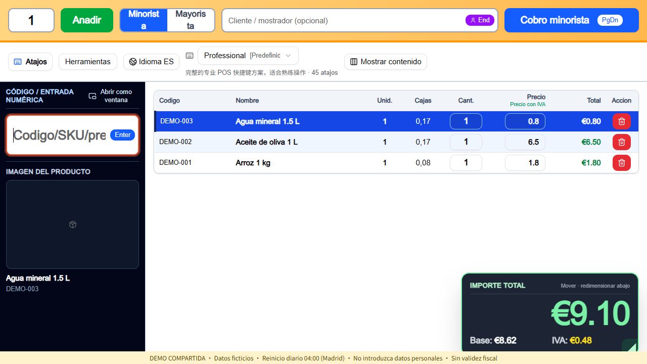
Task: Switch pricing mode to Mayorista
Action: coord(191,20)
